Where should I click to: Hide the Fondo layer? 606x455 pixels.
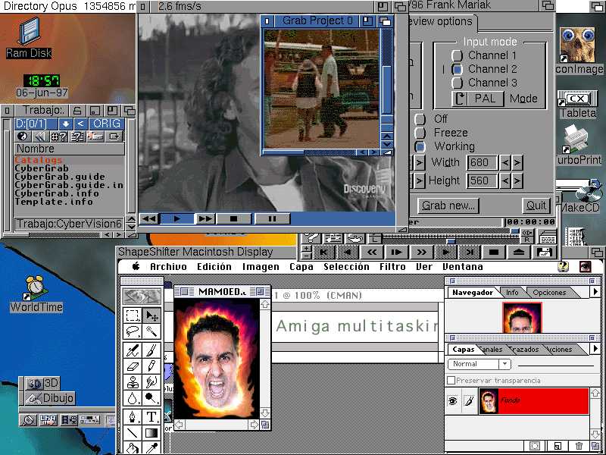coord(453,401)
